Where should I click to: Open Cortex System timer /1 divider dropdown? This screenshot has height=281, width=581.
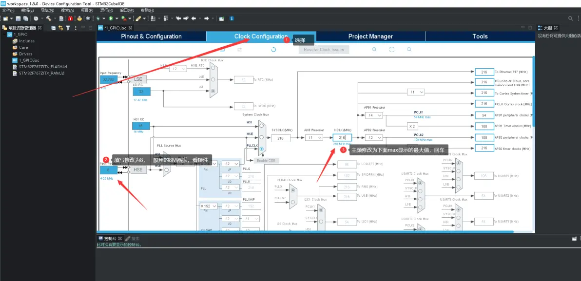(x=416, y=92)
